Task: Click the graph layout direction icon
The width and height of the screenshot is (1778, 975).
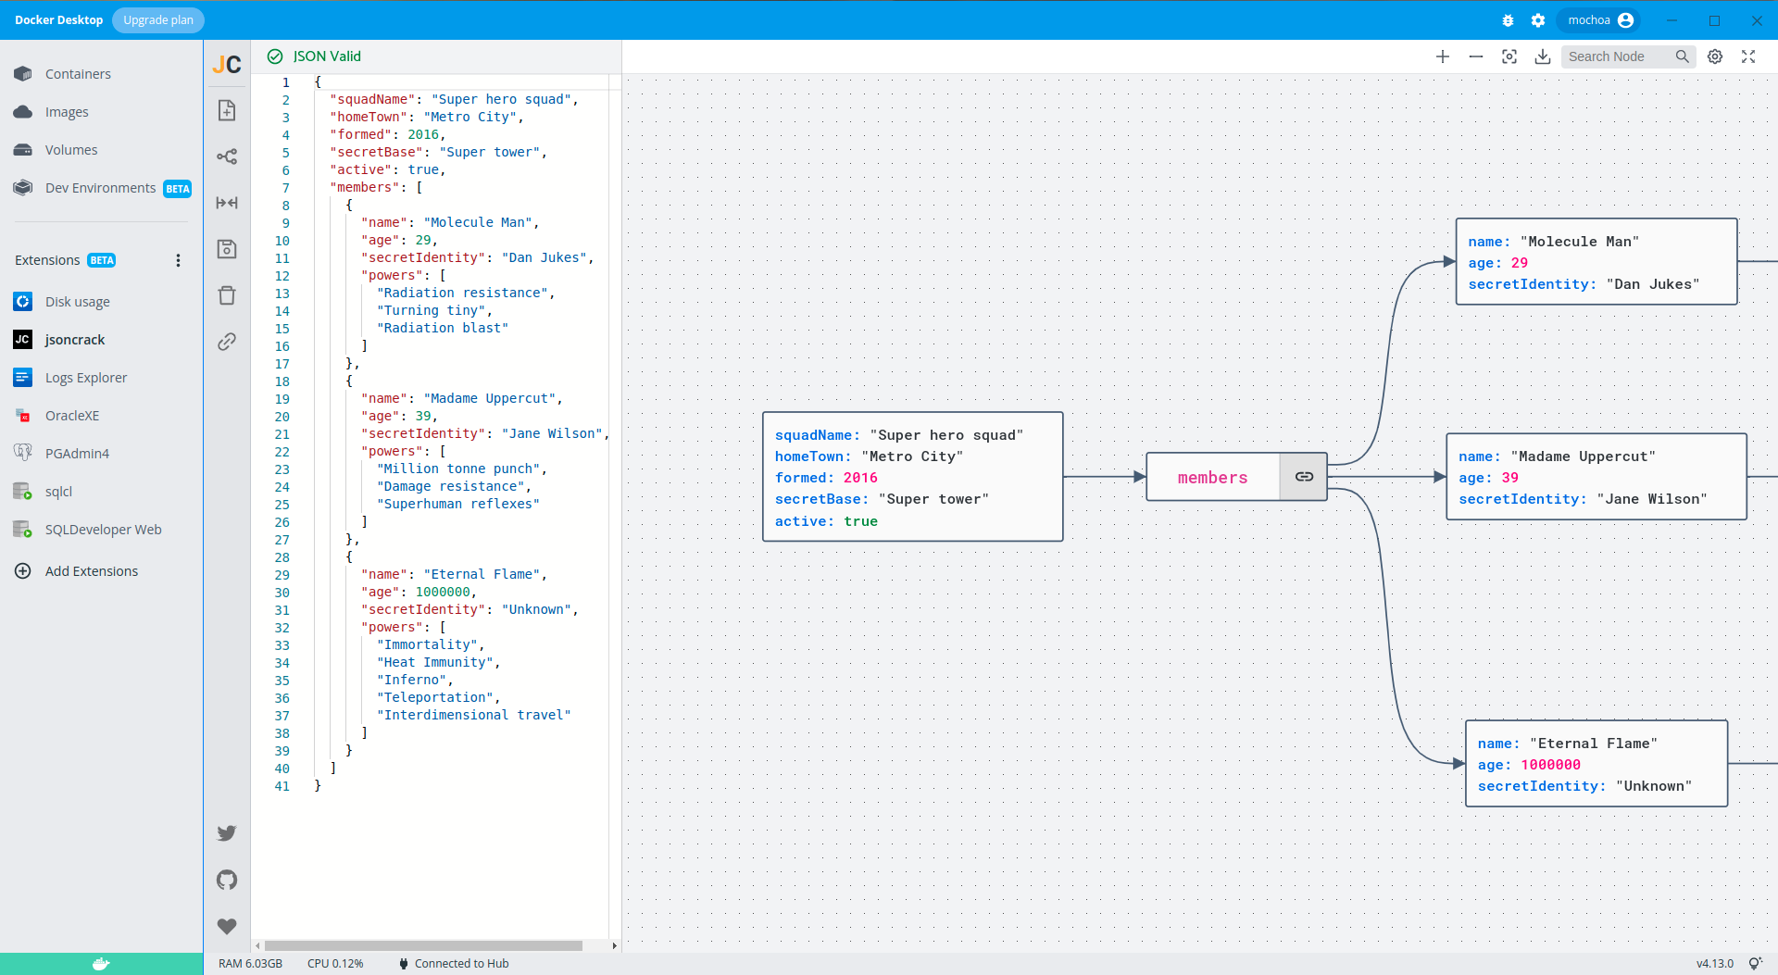Action: pyautogui.click(x=227, y=156)
